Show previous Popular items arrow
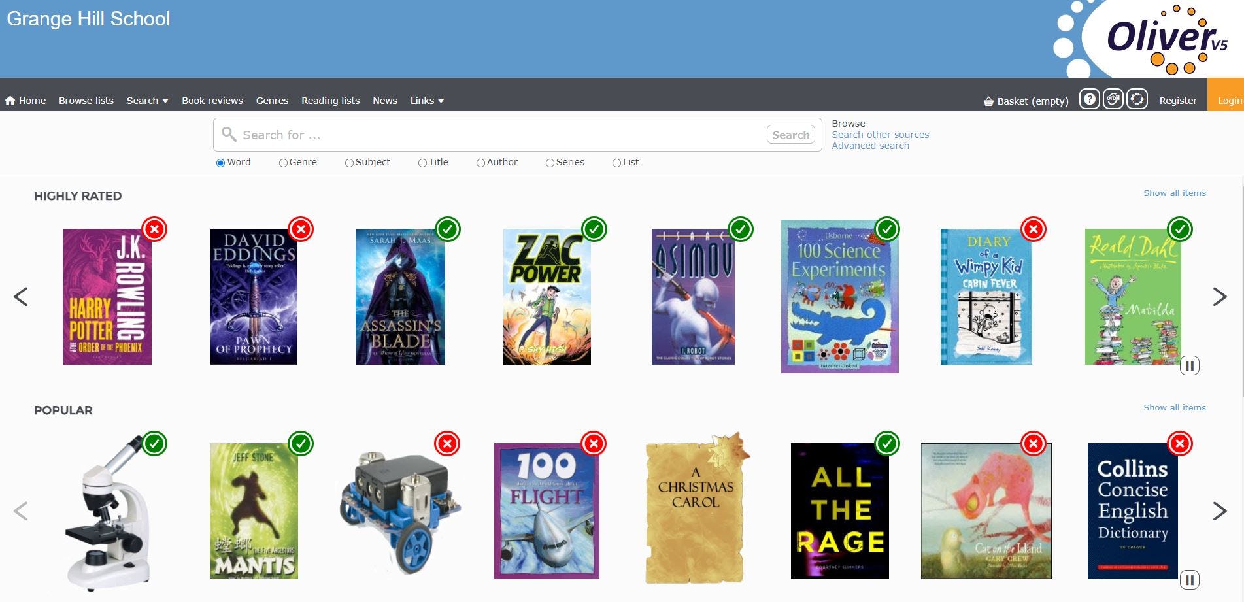The height and width of the screenshot is (602, 1244). coord(21,511)
